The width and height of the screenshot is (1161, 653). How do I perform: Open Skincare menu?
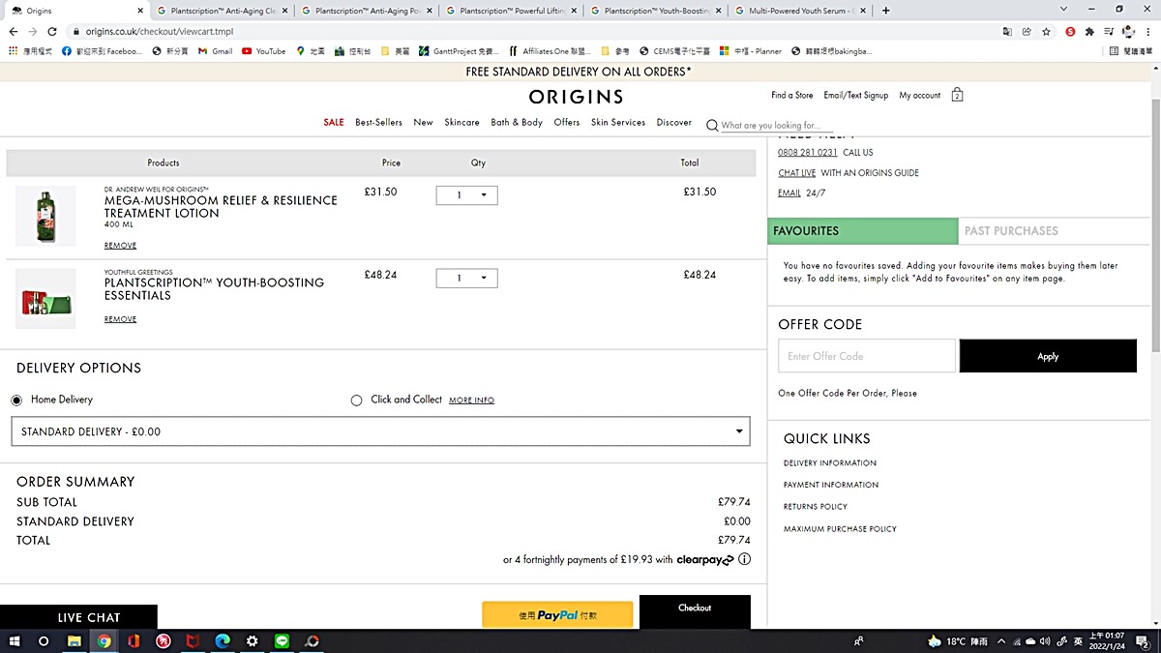[x=461, y=123]
